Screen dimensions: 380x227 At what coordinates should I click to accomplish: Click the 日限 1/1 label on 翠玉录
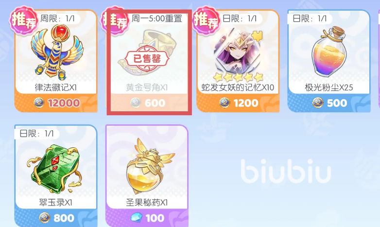point(36,133)
